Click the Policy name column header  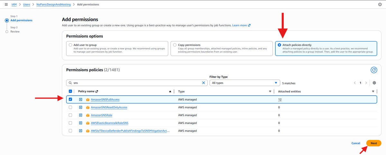(88, 91)
